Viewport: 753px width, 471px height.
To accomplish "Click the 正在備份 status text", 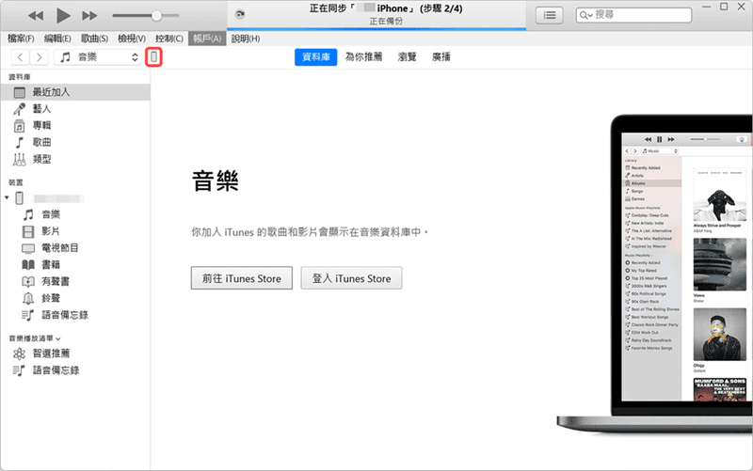I will [386, 22].
